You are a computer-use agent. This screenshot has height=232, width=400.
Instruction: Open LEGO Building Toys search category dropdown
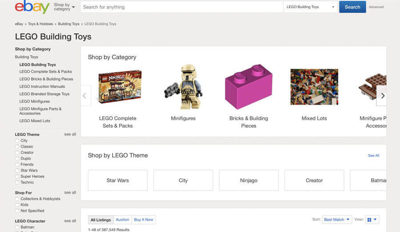click(x=311, y=7)
